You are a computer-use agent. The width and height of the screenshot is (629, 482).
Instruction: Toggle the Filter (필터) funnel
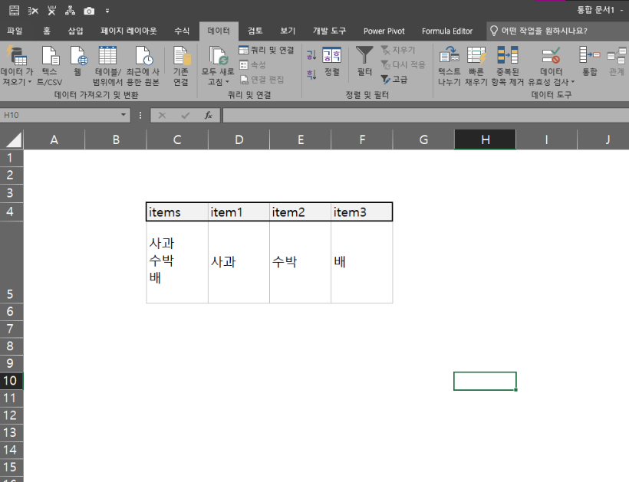[x=364, y=61]
